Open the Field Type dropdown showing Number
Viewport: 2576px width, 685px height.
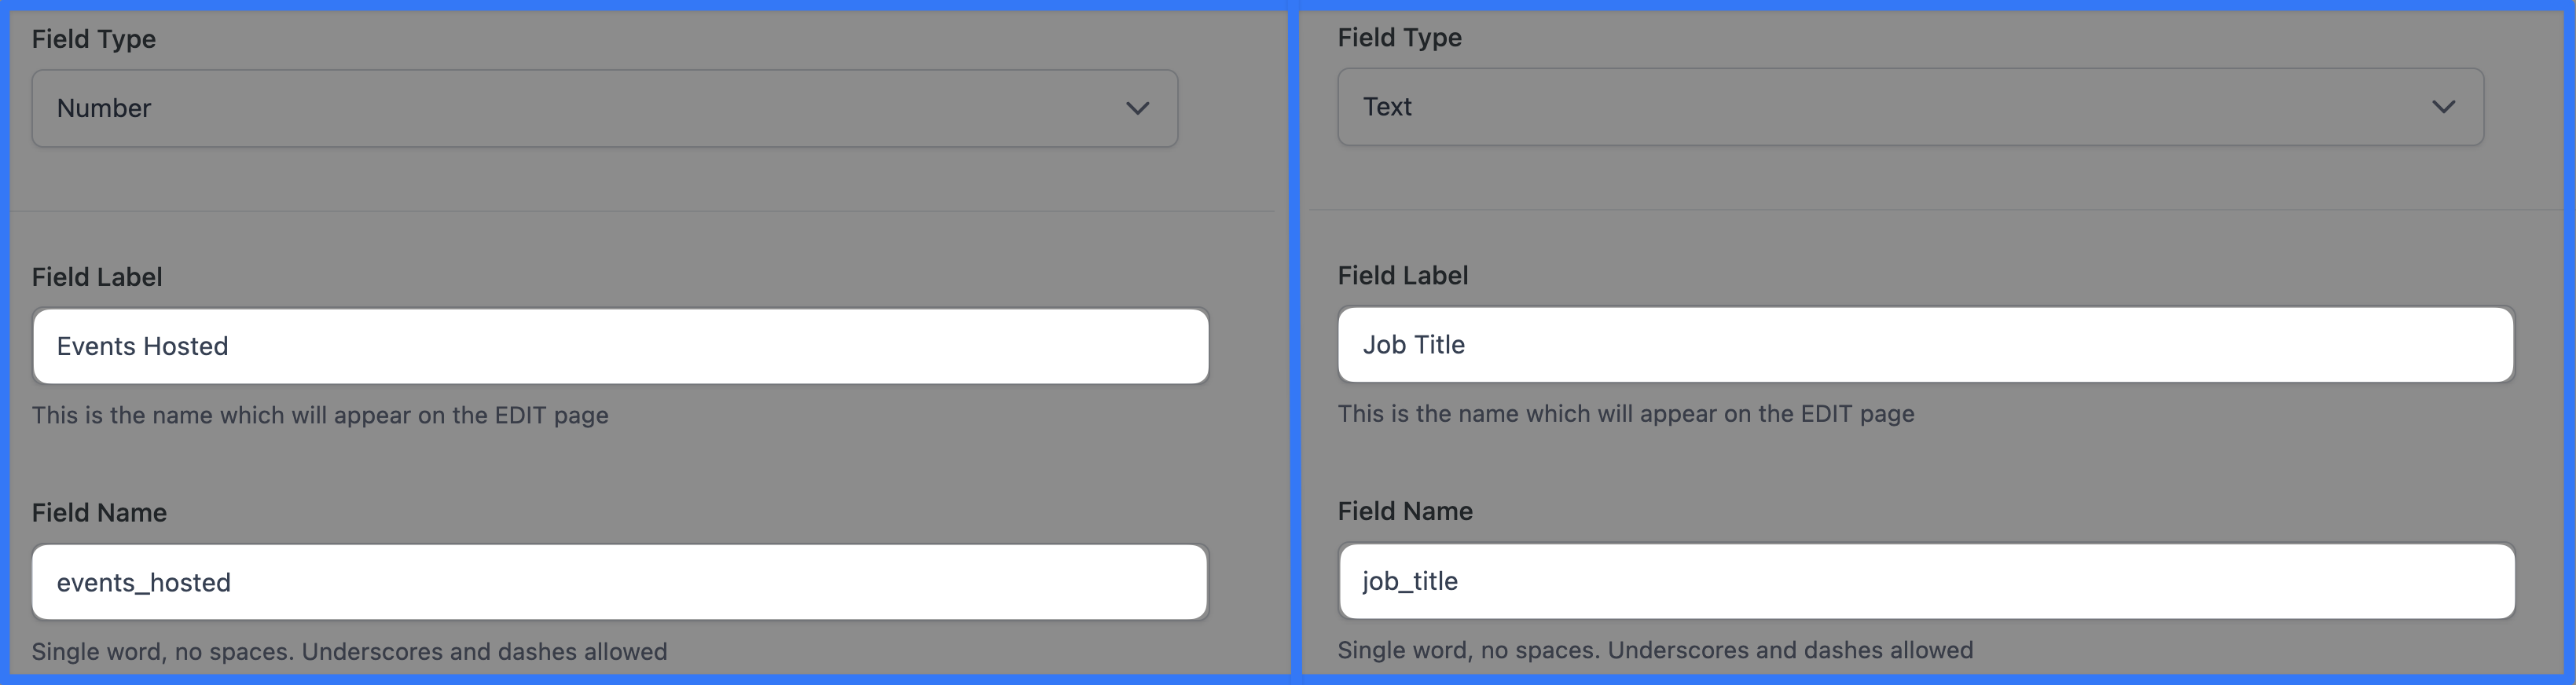click(604, 108)
